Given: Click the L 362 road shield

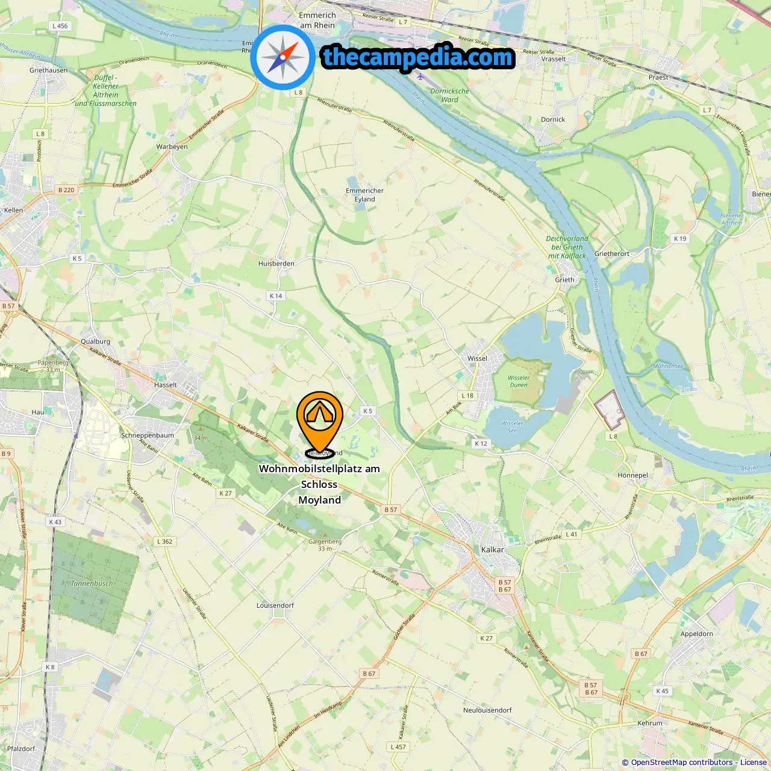Looking at the screenshot, I should [x=164, y=542].
